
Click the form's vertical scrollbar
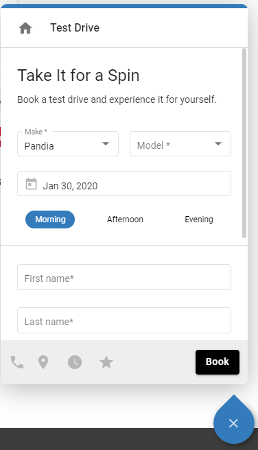coord(244,143)
